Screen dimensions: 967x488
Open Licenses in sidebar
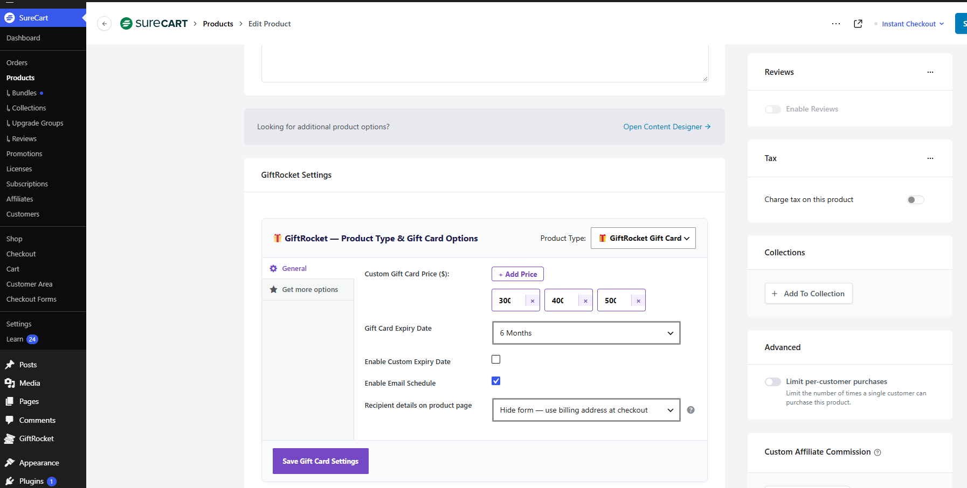(19, 169)
